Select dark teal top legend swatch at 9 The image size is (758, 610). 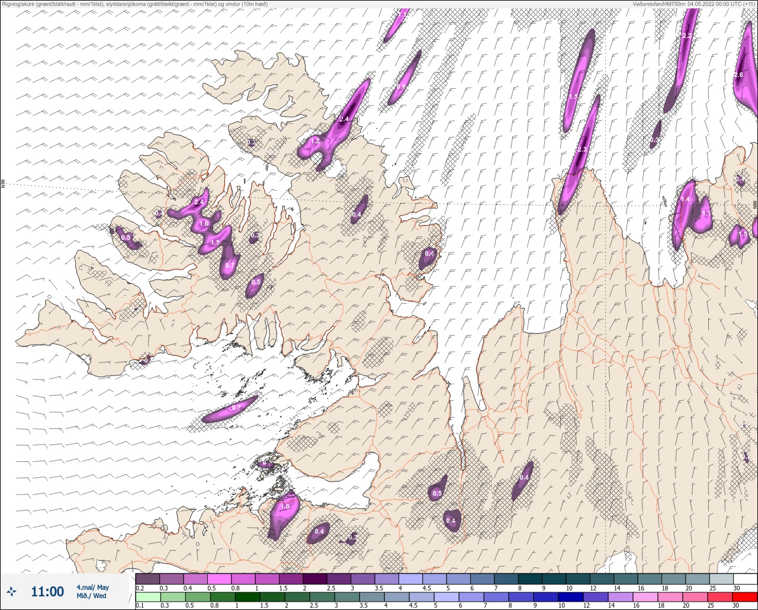(554, 579)
